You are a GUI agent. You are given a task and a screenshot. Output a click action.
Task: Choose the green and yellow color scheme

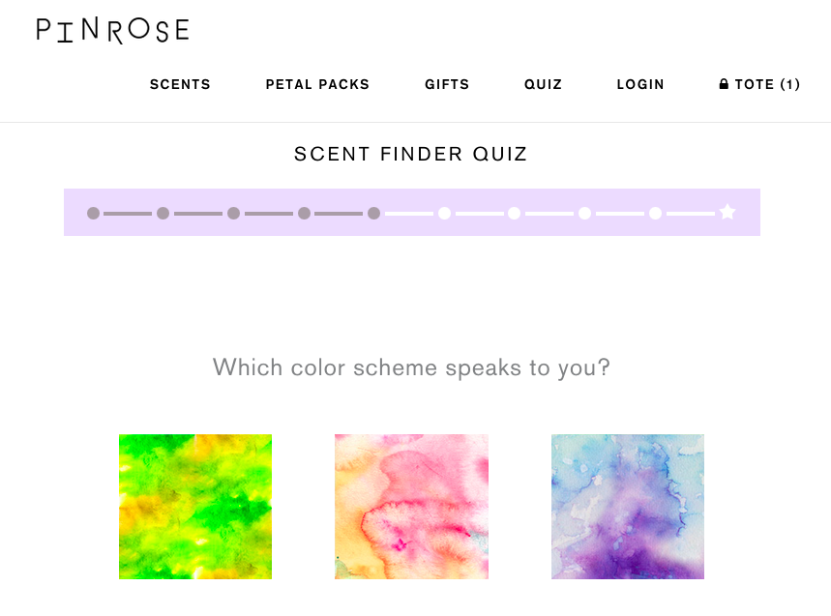(195, 507)
